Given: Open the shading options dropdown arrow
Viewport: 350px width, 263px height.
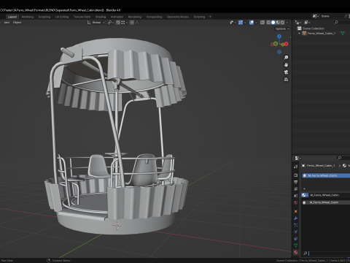Looking at the screenshot, I should coord(287,23).
